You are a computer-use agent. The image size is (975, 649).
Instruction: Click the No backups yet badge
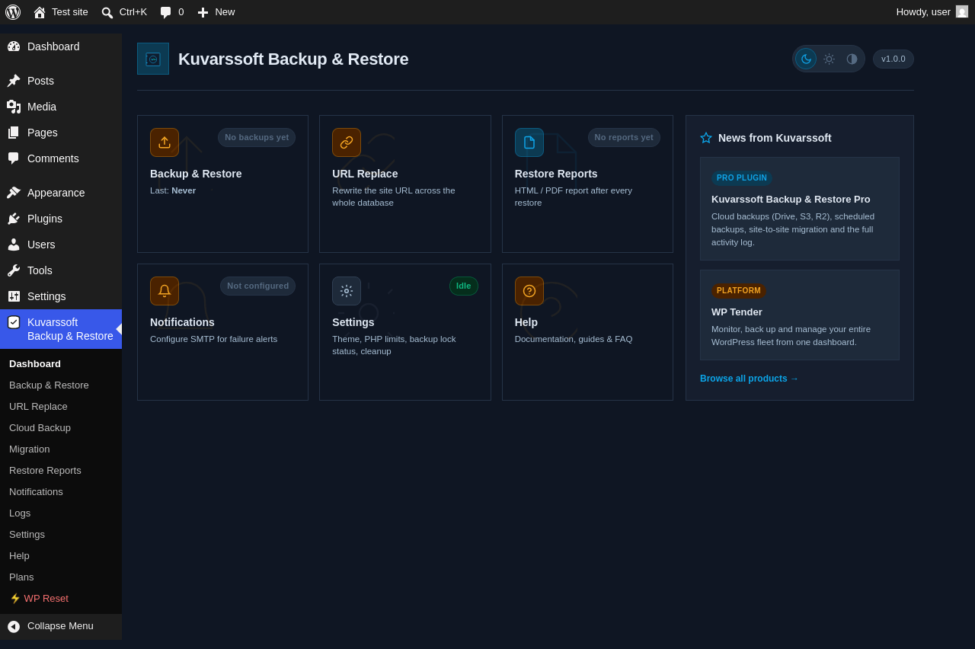click(257, 137)
